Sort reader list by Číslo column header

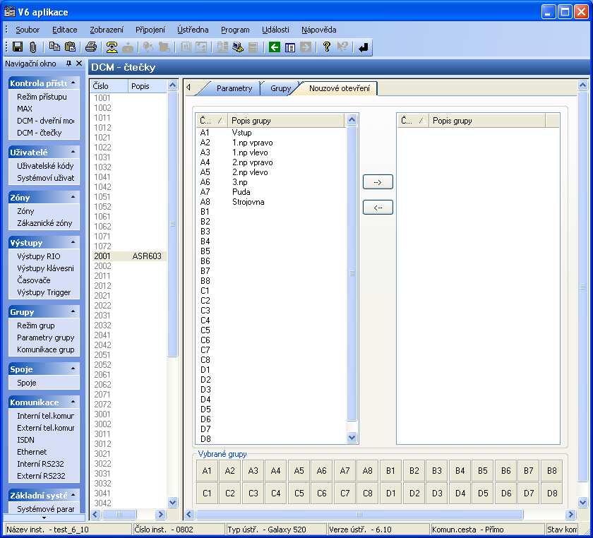click(109, 86)
